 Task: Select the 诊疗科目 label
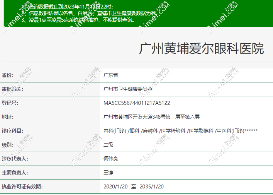click(x=12, y=131)
